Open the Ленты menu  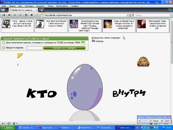pyautogui.click(x=50, y=6)
